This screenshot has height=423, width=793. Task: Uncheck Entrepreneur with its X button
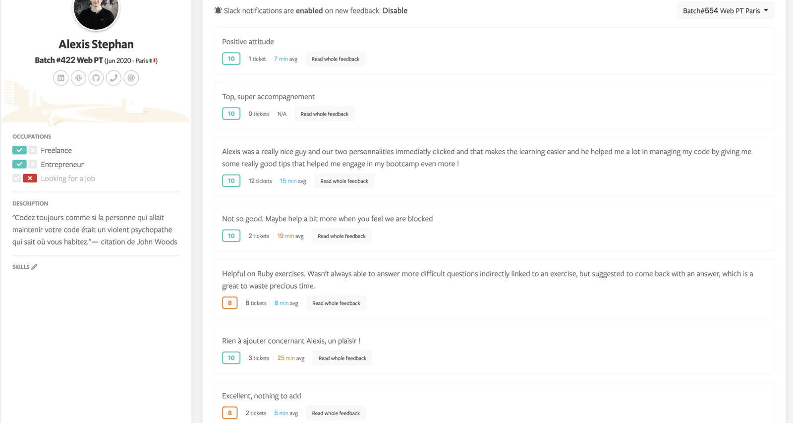tap(33, 164)
